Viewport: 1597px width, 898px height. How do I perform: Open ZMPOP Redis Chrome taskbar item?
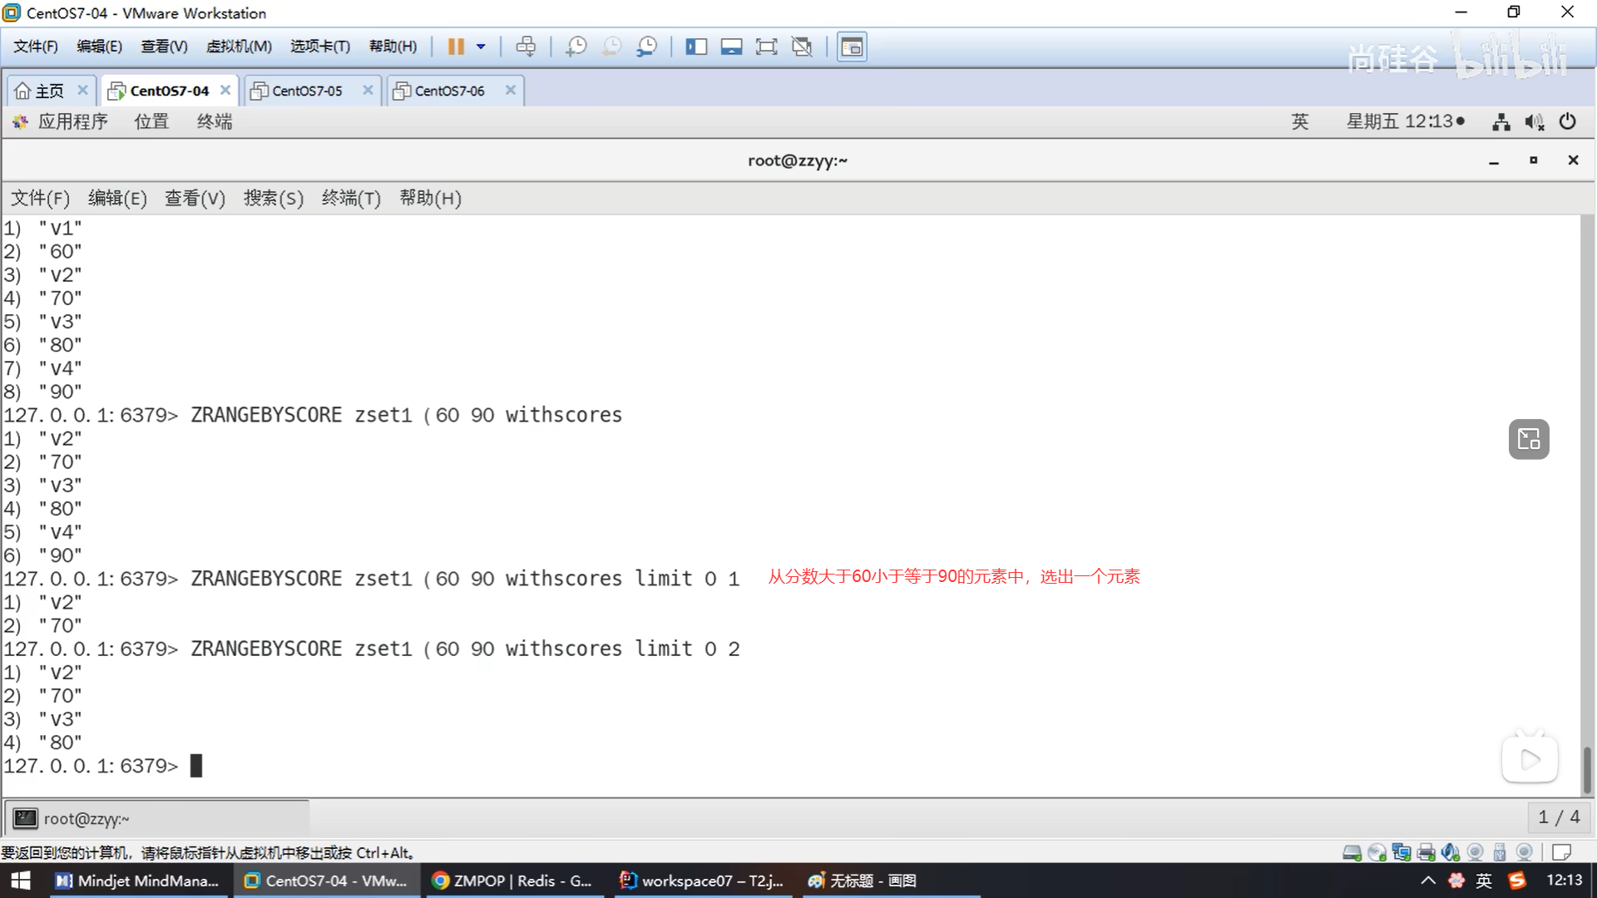coord(512,881)
